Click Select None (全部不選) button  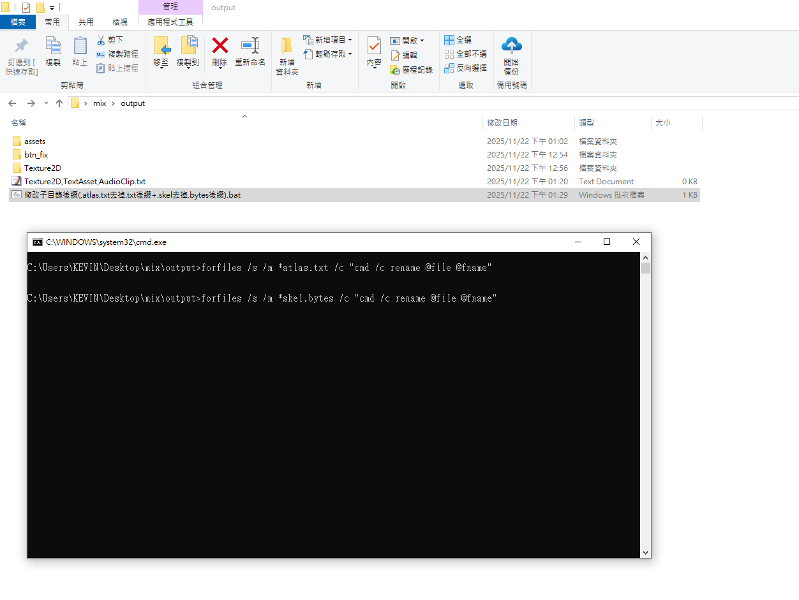(x=465, y=54)
